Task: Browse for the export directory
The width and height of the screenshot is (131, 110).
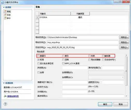Action: click(x=124, y=37)
